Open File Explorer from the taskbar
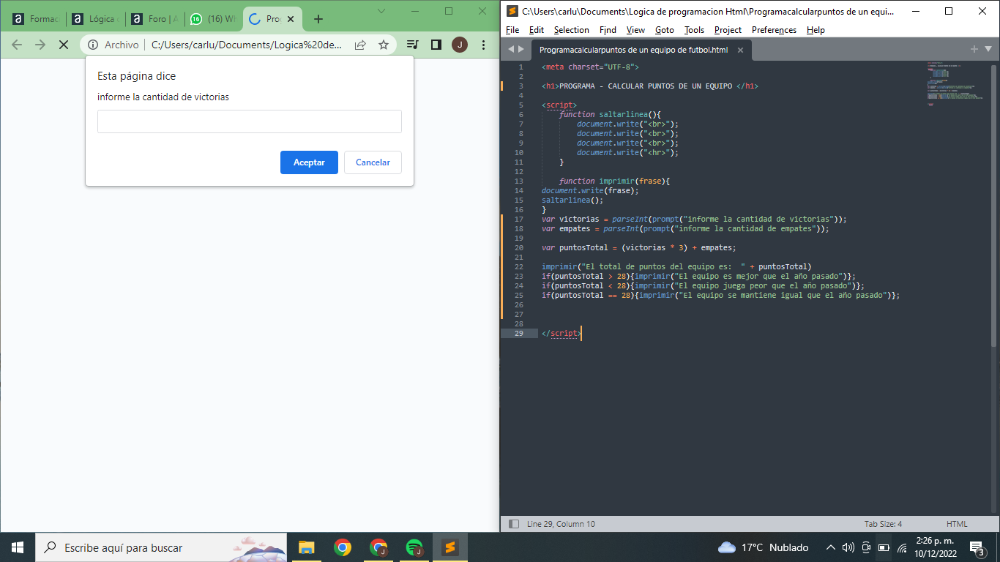 pos(306,547)
